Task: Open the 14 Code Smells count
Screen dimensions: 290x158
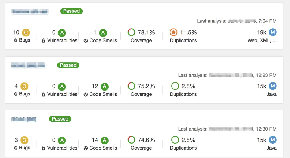Action: point(95,140)
